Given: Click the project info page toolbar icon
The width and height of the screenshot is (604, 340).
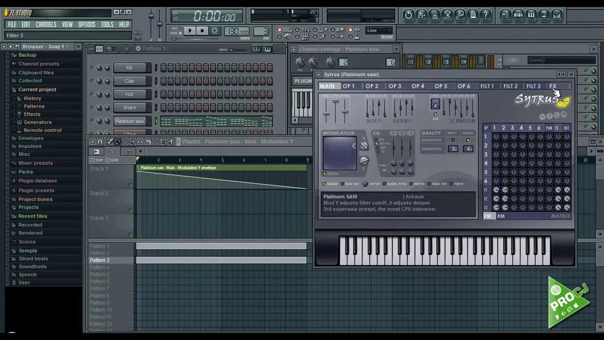Looking at the screenshot, I should 473,15.
